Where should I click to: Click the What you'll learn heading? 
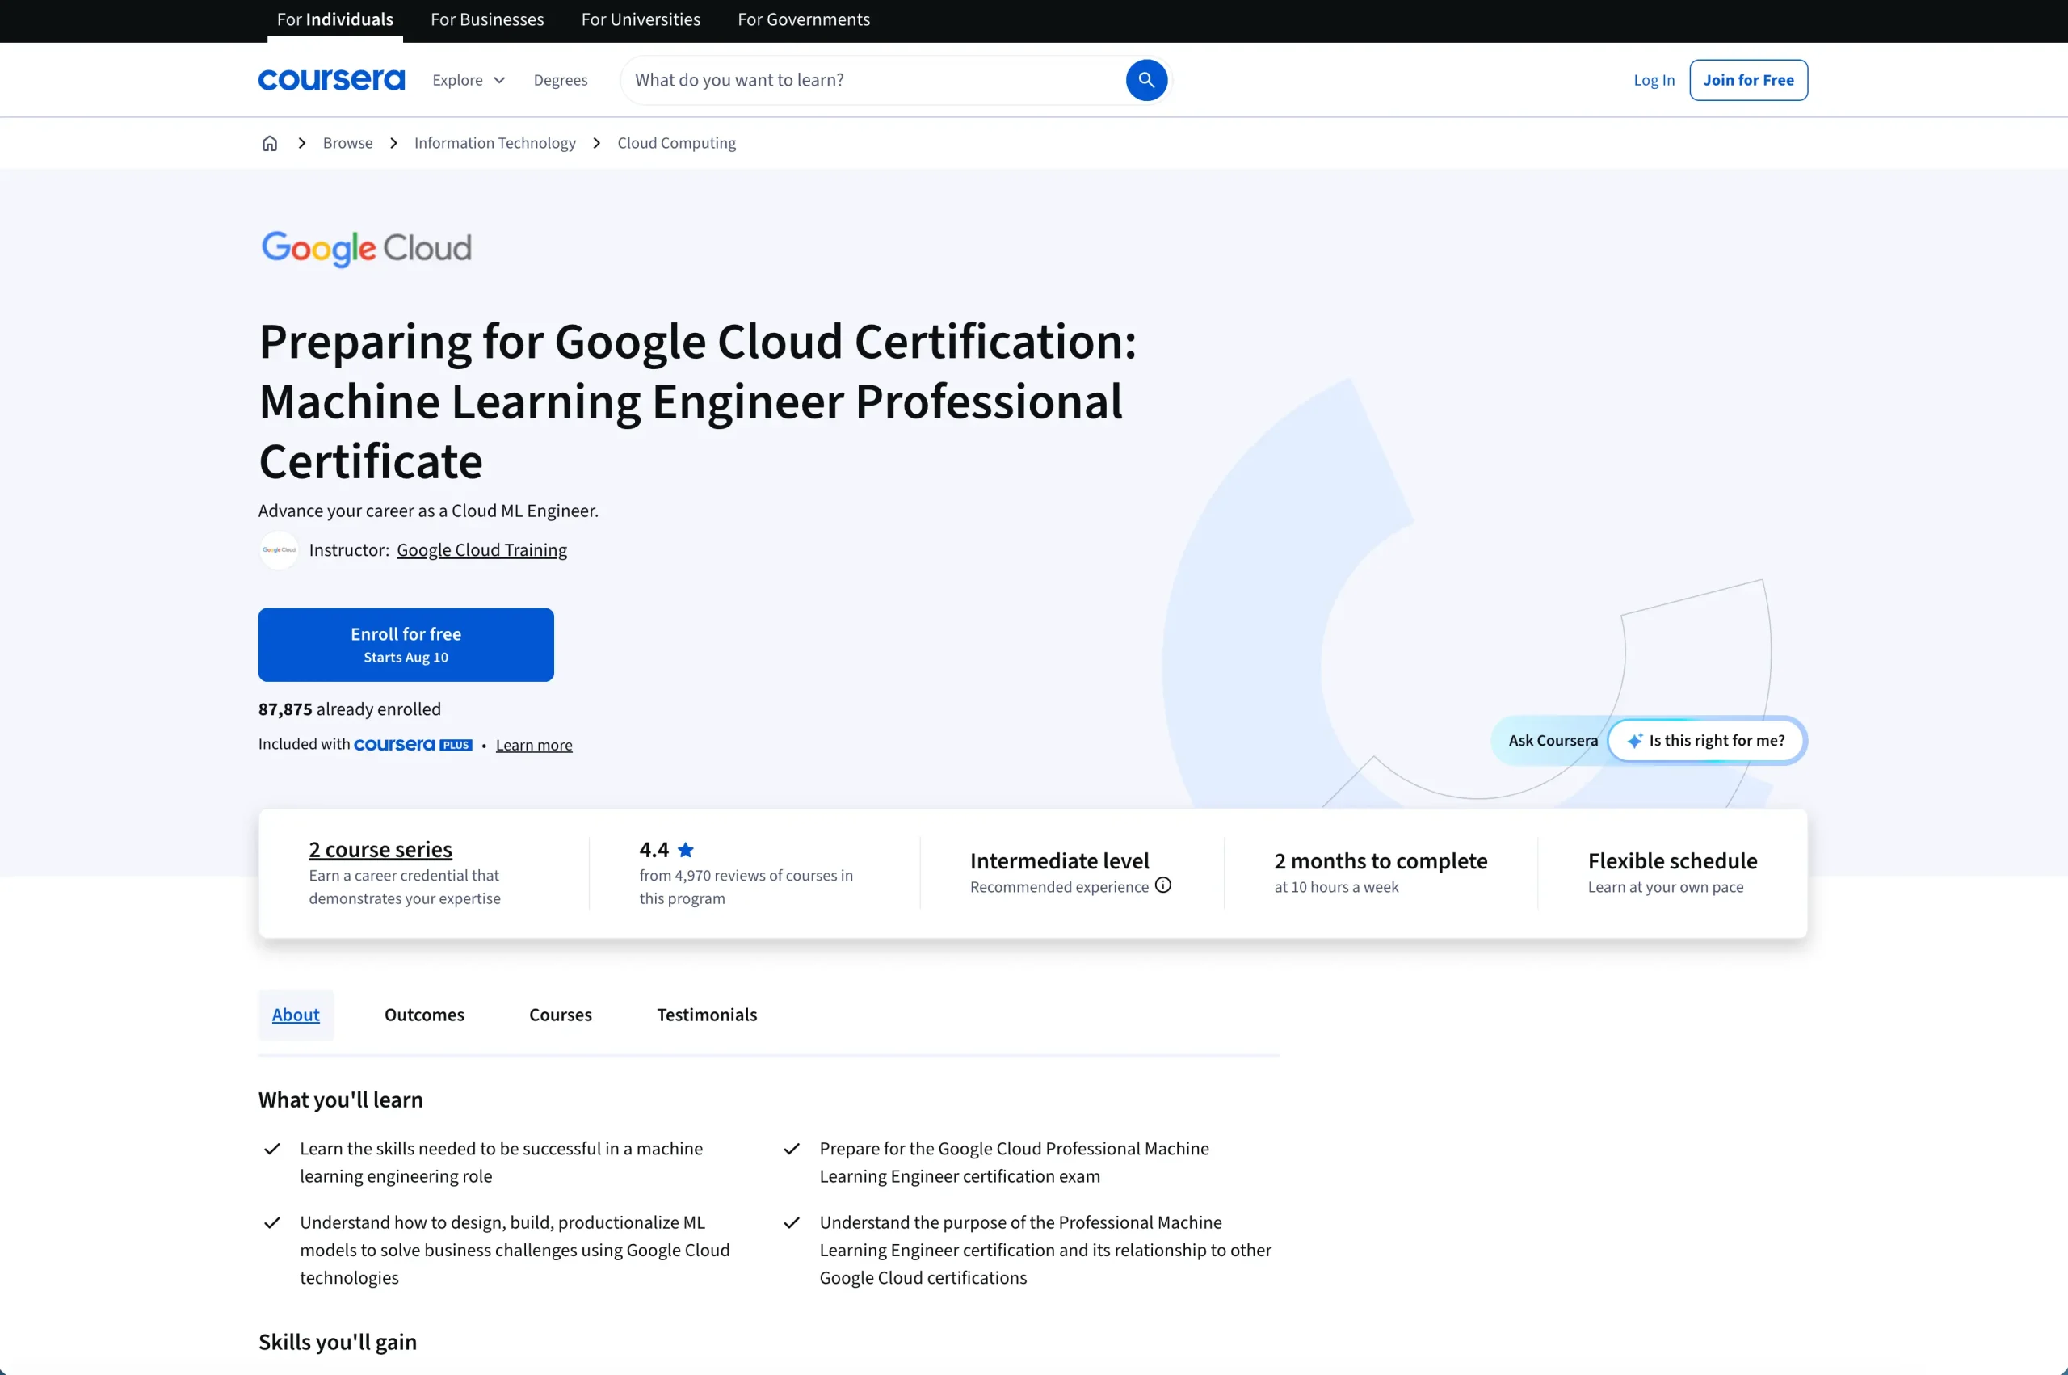pos(340,1100)
